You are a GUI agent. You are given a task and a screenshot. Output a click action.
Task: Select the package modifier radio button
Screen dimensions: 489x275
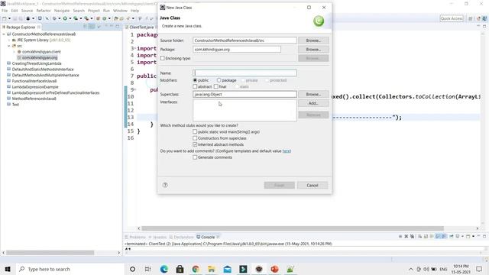pyautogui.click(x=219, y=80)
